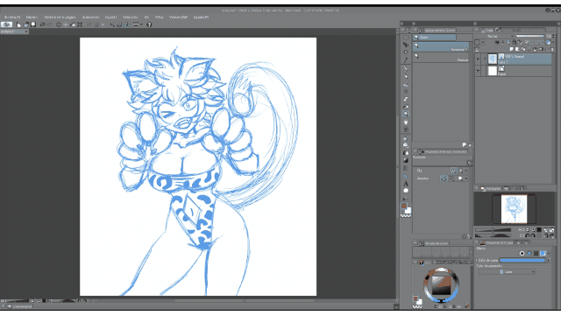Select the Hand move tool

coord(406,122)
